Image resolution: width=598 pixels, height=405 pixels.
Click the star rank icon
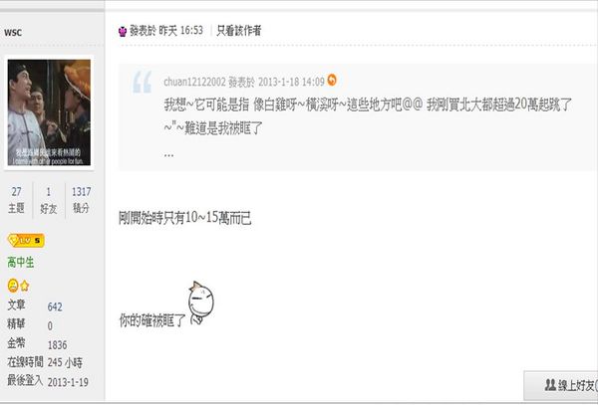(x=25, y=286)
